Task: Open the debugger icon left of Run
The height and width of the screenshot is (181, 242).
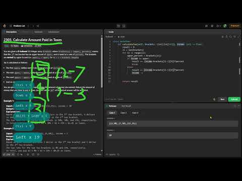Action: pos(214,100)
